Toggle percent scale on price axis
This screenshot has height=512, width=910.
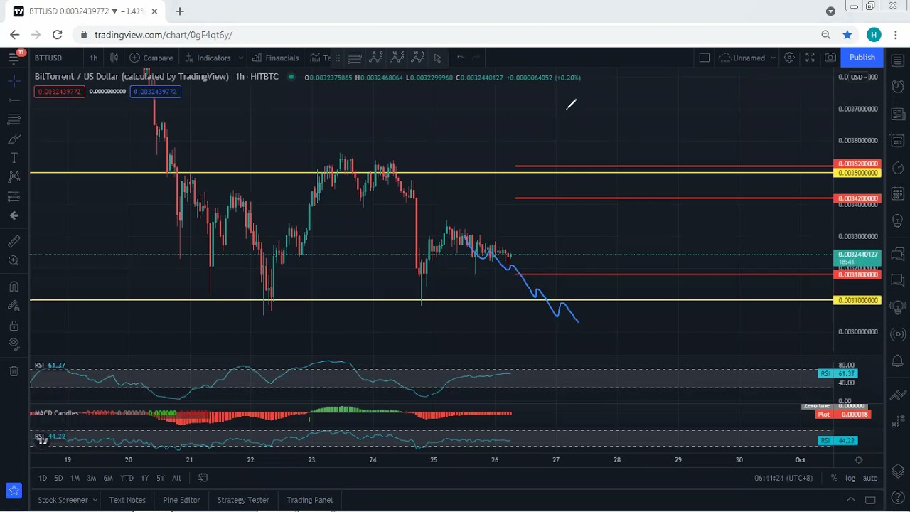(x=834, y=478)
